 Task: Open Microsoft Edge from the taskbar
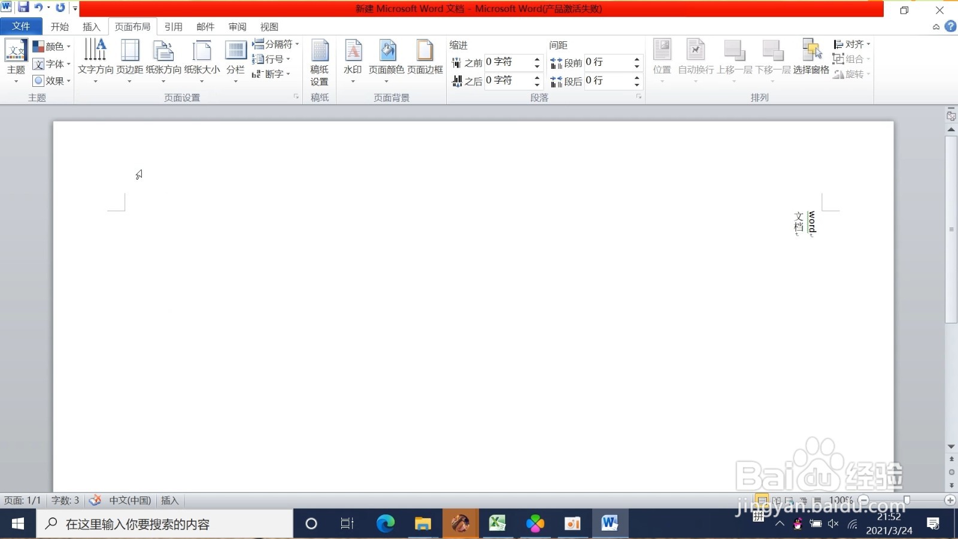385,523
